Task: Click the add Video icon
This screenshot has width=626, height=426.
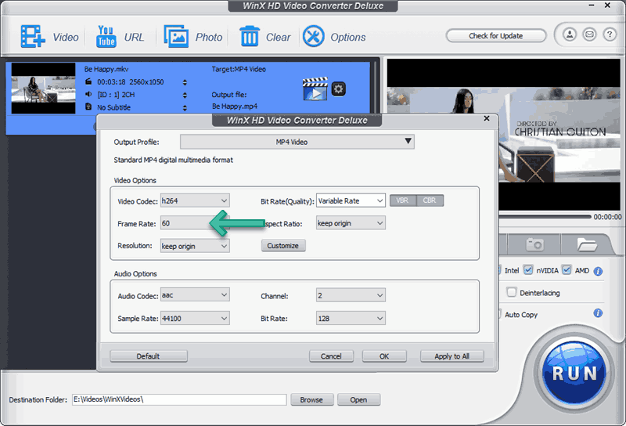Action: coord(33,36)
